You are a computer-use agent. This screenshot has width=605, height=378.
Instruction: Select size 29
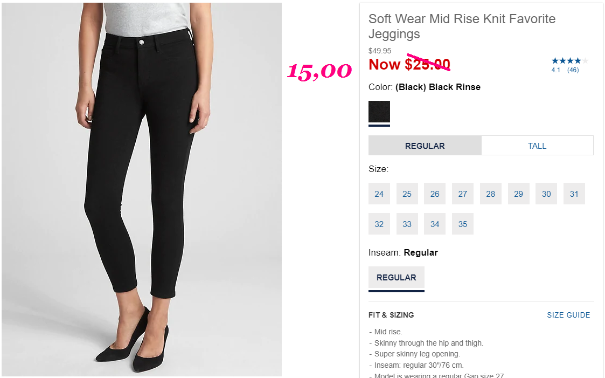click(x=519, y=194)
